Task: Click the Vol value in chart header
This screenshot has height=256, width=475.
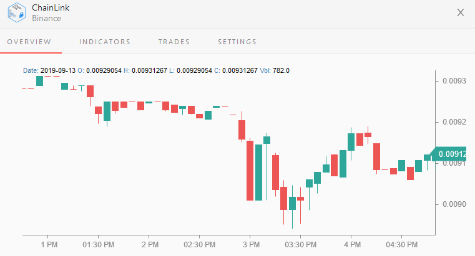Action: 281,71
